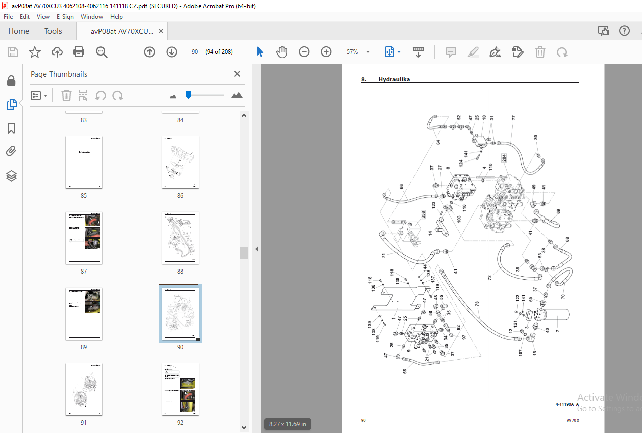Viewport: 642px width, 433px height.
Task: Select page 87 thumbnail
Action: (84, 238)
